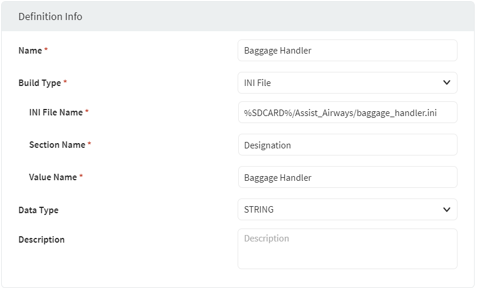Click the Description label on the left
This screenshot has height=288, width=477.
point(41,240)
